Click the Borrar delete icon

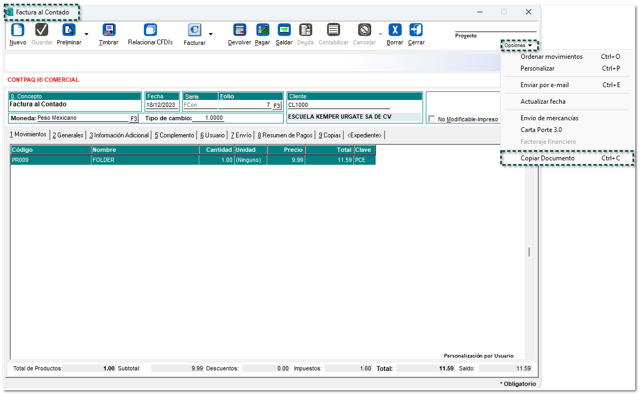(x=395, y=30)
